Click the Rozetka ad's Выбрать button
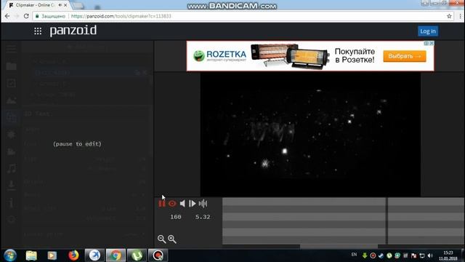Screen dimensions: 465x262 tap(405, 56)
